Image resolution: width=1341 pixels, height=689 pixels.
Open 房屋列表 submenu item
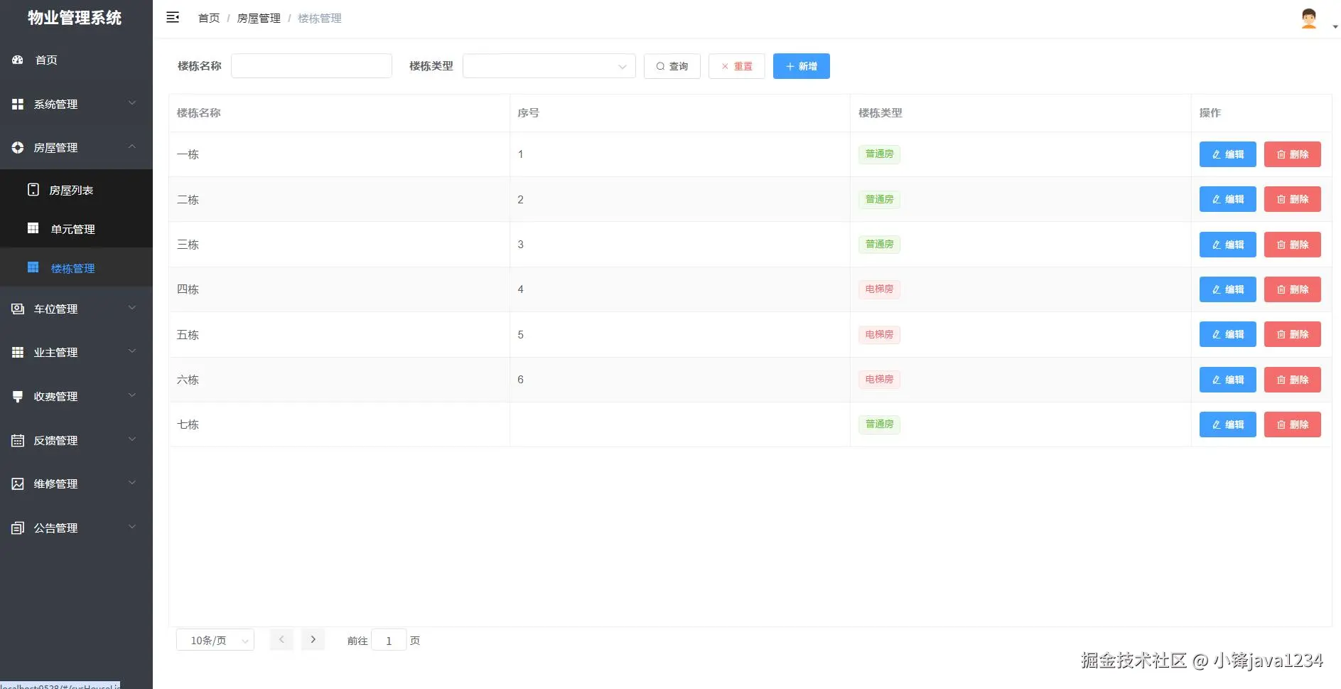(x=76, y=190)
